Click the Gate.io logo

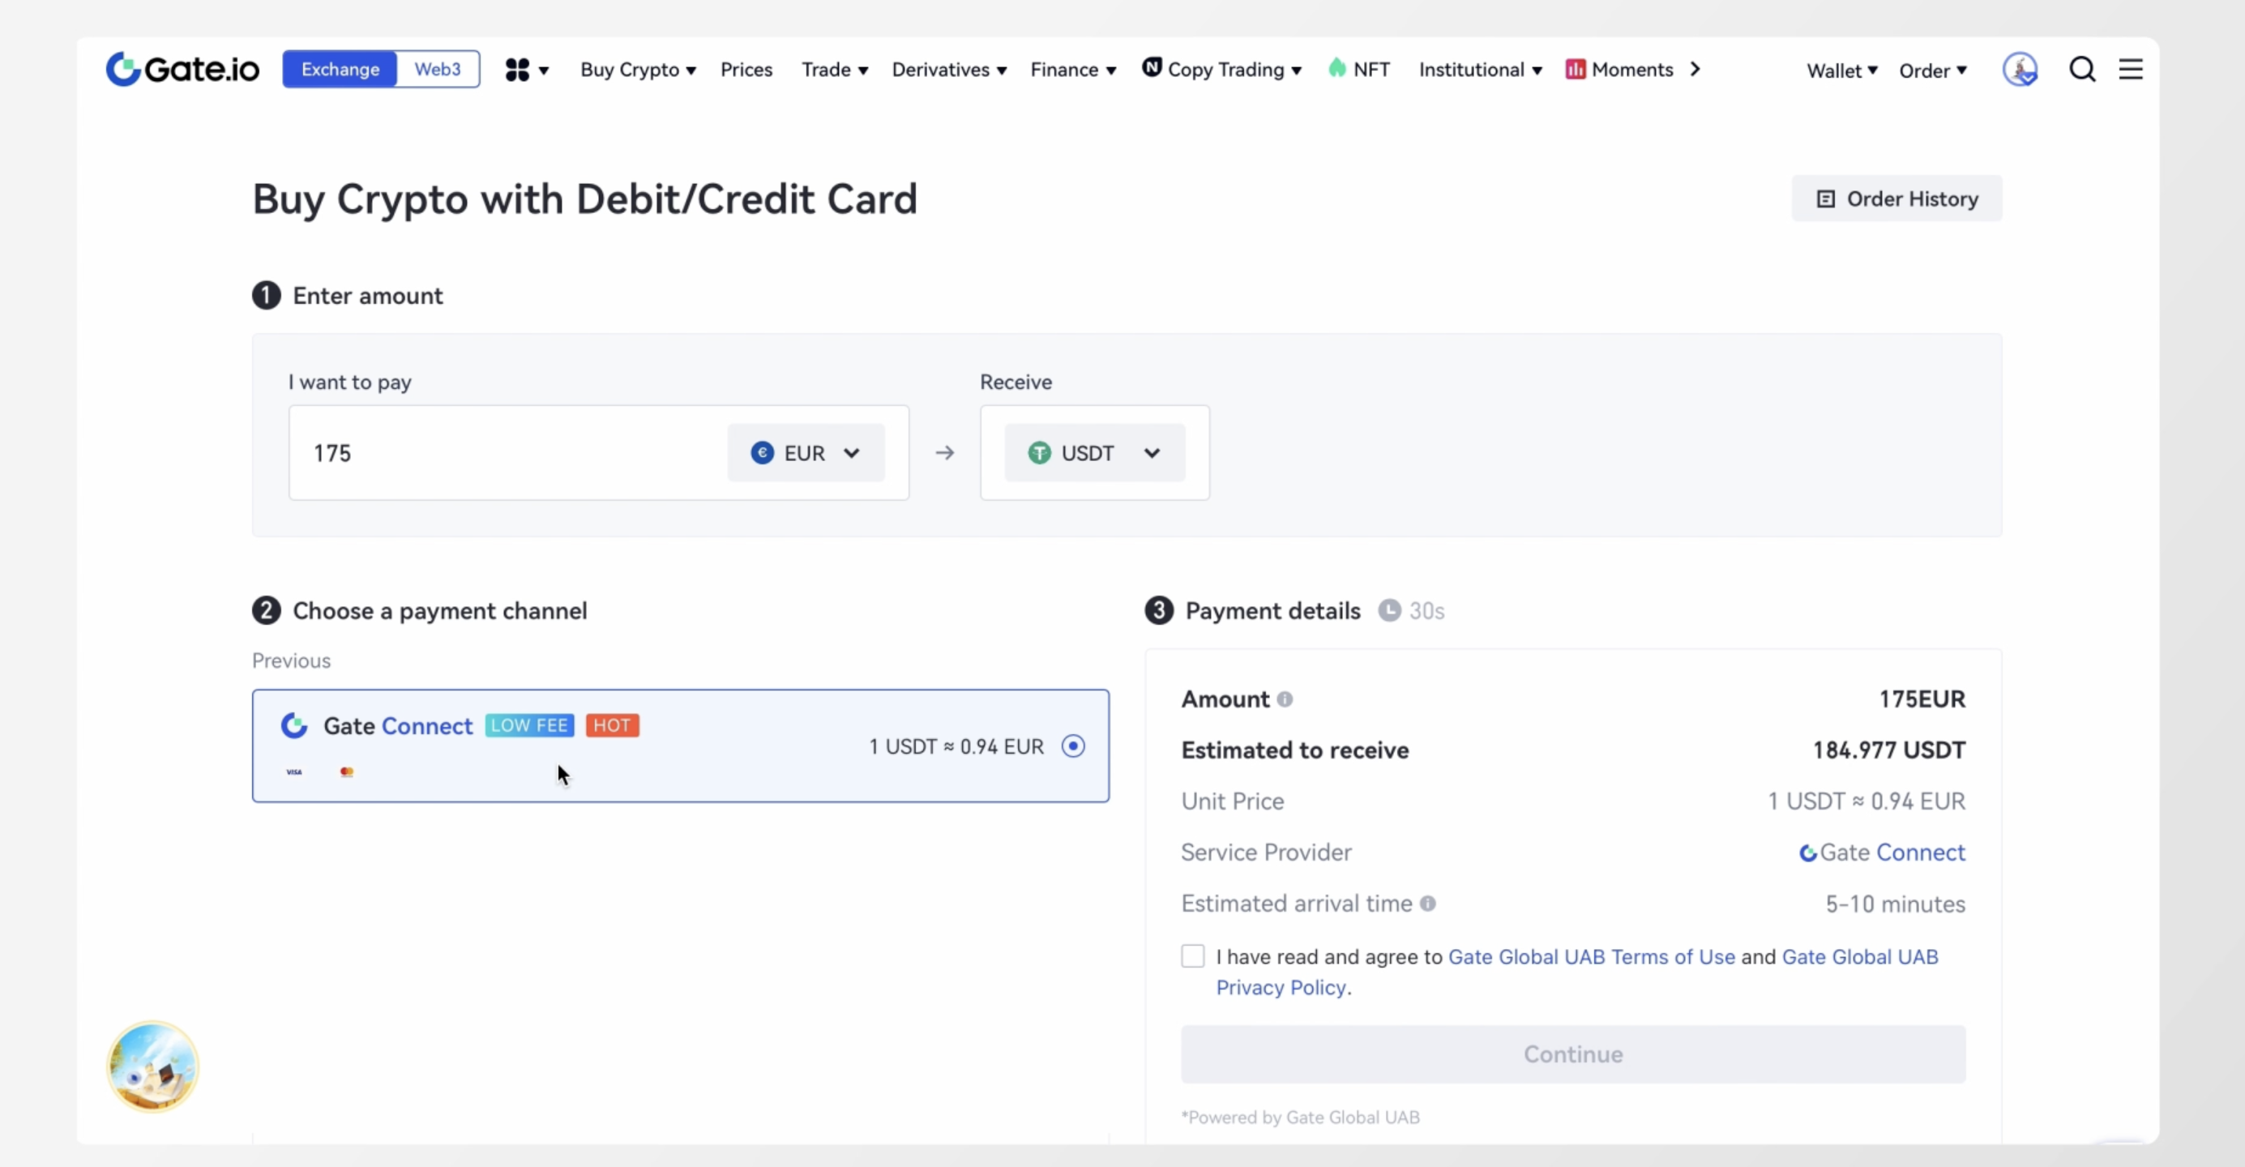coord(182,69)
